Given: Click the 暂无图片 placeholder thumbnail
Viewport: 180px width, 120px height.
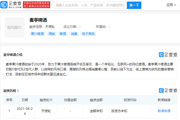Looking at the screenshot, I should coord(14,27).
